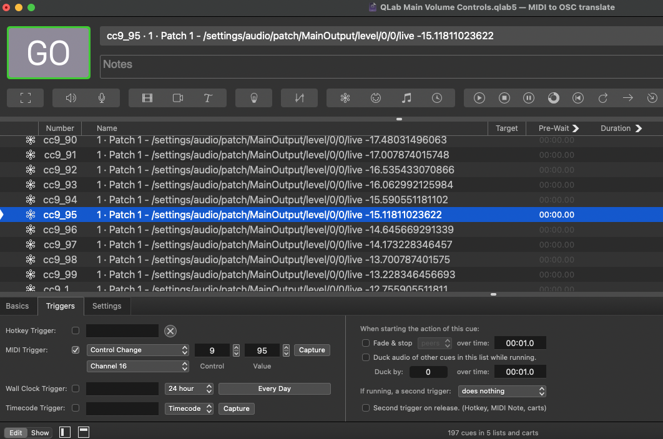Switch to the Basics tab

17,306
